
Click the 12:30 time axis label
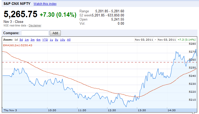pos(112,110)
